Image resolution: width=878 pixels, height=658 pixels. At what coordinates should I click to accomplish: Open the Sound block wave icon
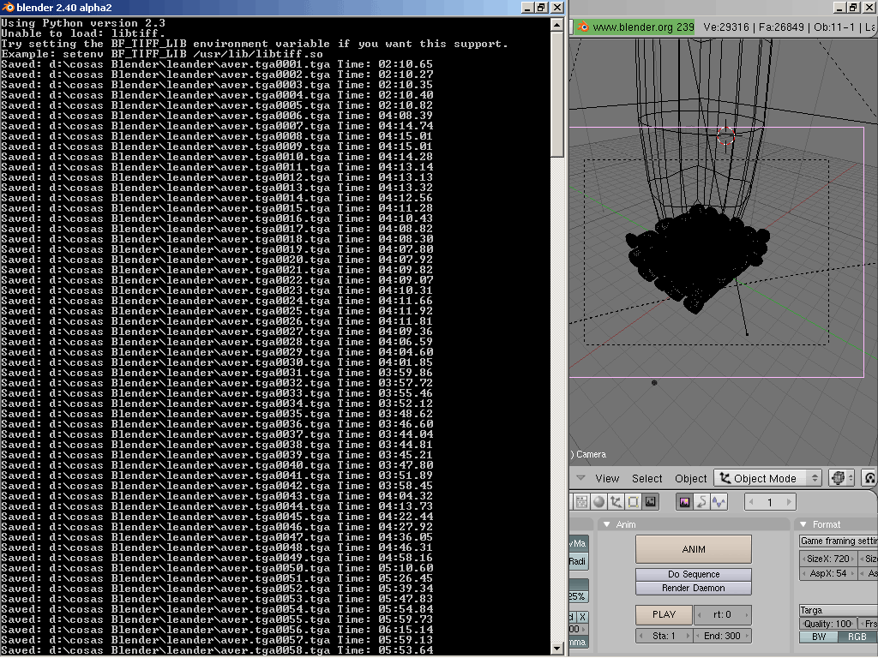pos(719,502)
